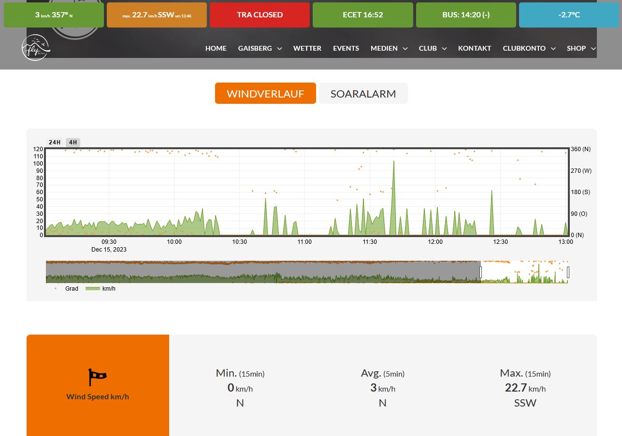The width and height of the screenshot is (622, 436).
Task: Click the Wind Speed km/h label
Action: click(98, 397)
